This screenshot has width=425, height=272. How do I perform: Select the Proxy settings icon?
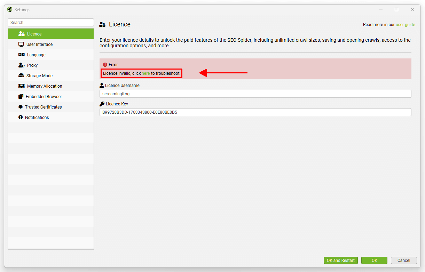point(21,65)
